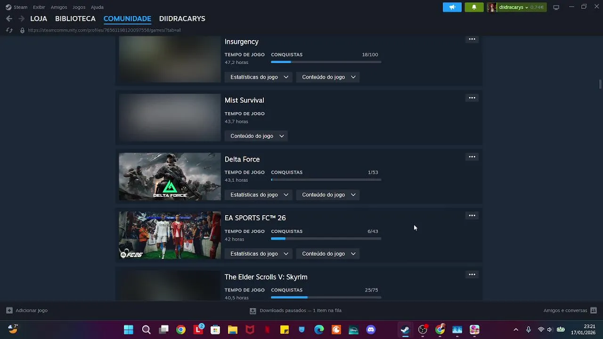
Task: Expand EA SPORTS FC 26 Conteúdo dropdown
Action: coord(328,254)
